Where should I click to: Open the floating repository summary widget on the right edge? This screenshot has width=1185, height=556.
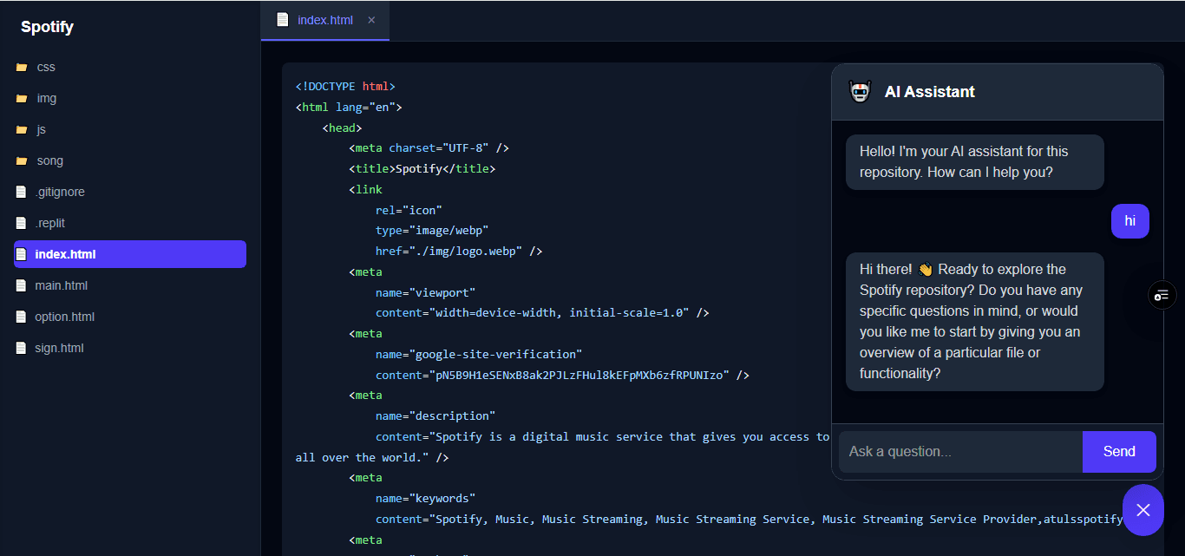(x=1162, y=295)
